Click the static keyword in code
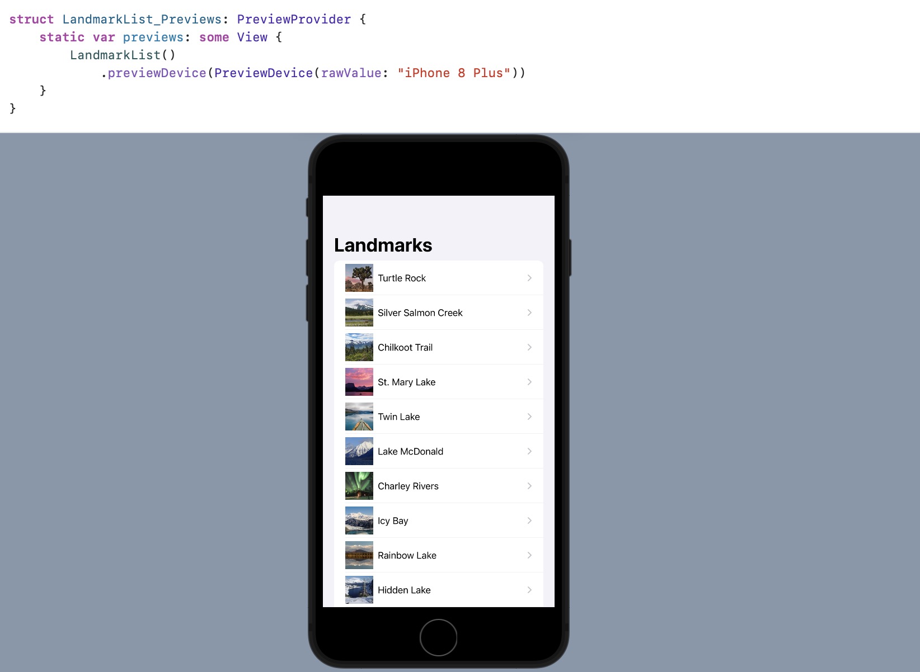Image resolution: width=920 pixels, height=672 pixels. point(62,37)
